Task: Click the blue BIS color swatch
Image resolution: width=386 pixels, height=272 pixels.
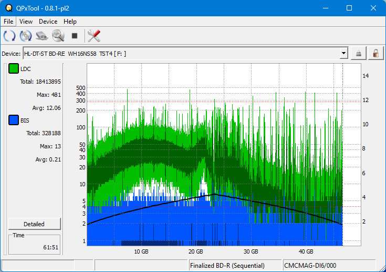Action: click(13, 120)
